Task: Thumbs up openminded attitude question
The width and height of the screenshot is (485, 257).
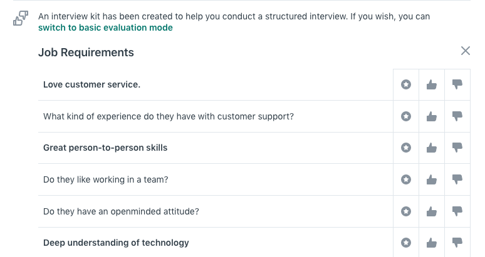Action: pos(432,211)
